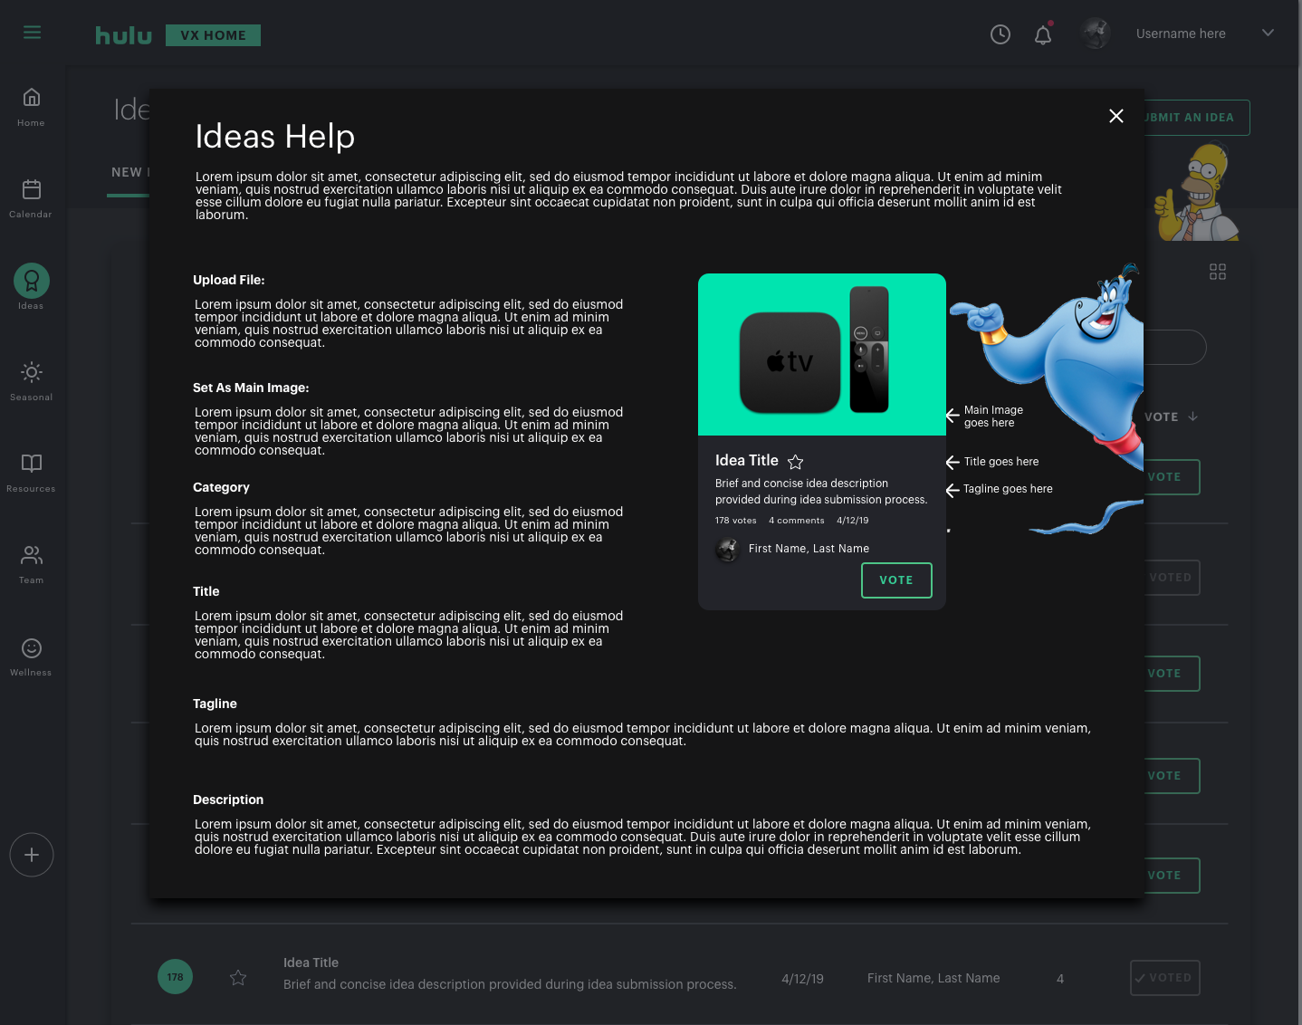Screen dimensions: 1302x1025
Task: Click the Ideas Help heading
Action: (275, 137)
